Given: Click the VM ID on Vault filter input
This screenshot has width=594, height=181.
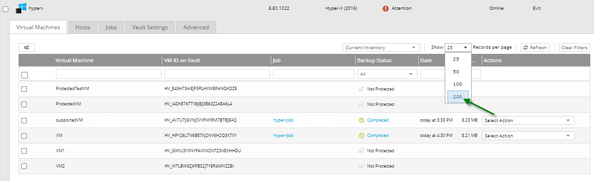Looking at the screenshot, I should pos(217,74).
